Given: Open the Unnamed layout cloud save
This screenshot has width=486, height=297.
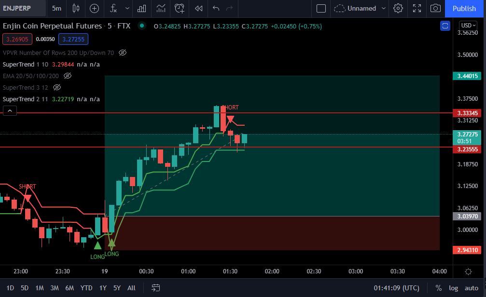Looking at the screenshot, I should point(355,8).
